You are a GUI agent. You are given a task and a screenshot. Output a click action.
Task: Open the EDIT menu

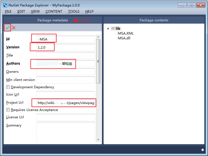21,12
